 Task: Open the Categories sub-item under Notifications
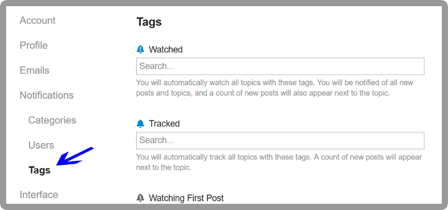[x=52, y=120]
